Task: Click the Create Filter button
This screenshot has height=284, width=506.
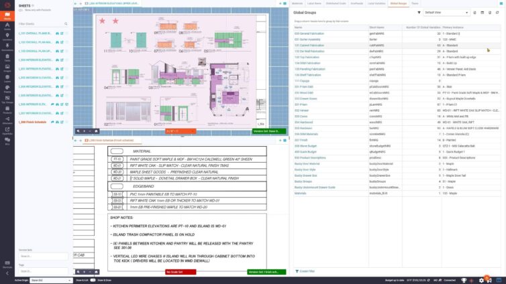Action: pyautogui.click(x=307, y=271)
